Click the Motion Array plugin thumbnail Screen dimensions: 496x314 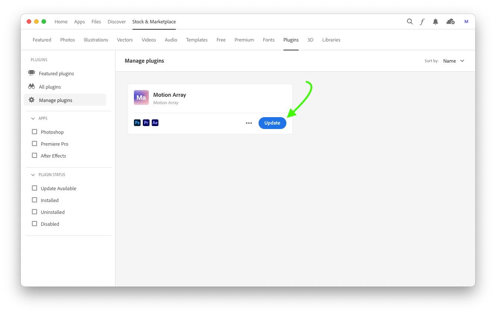[141, 97]
